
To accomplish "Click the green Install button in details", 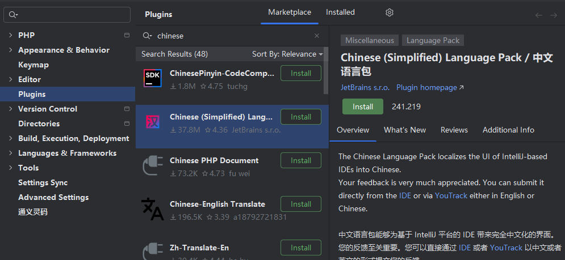I will pyautogui.click(x=362, y=106).
